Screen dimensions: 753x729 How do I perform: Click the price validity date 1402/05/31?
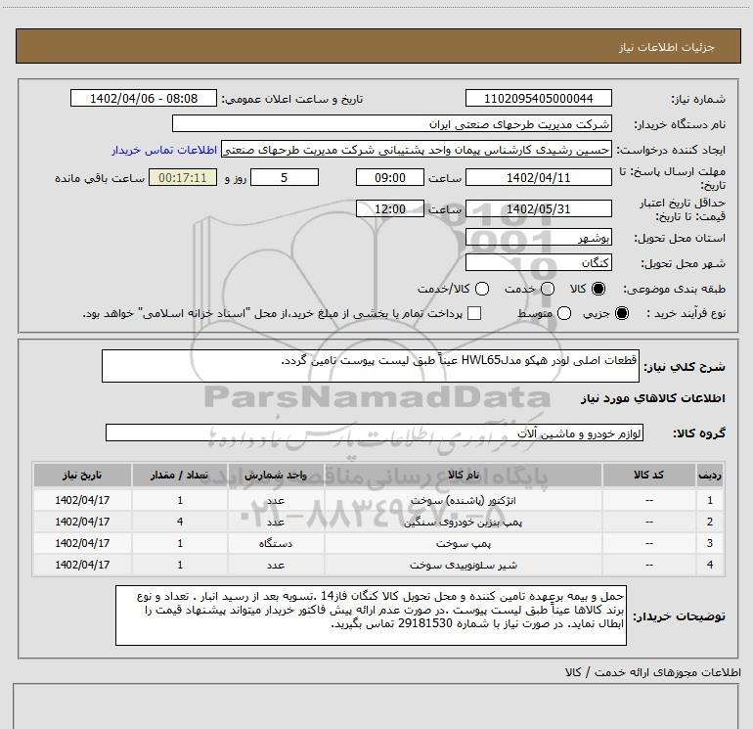pos(538,208)
